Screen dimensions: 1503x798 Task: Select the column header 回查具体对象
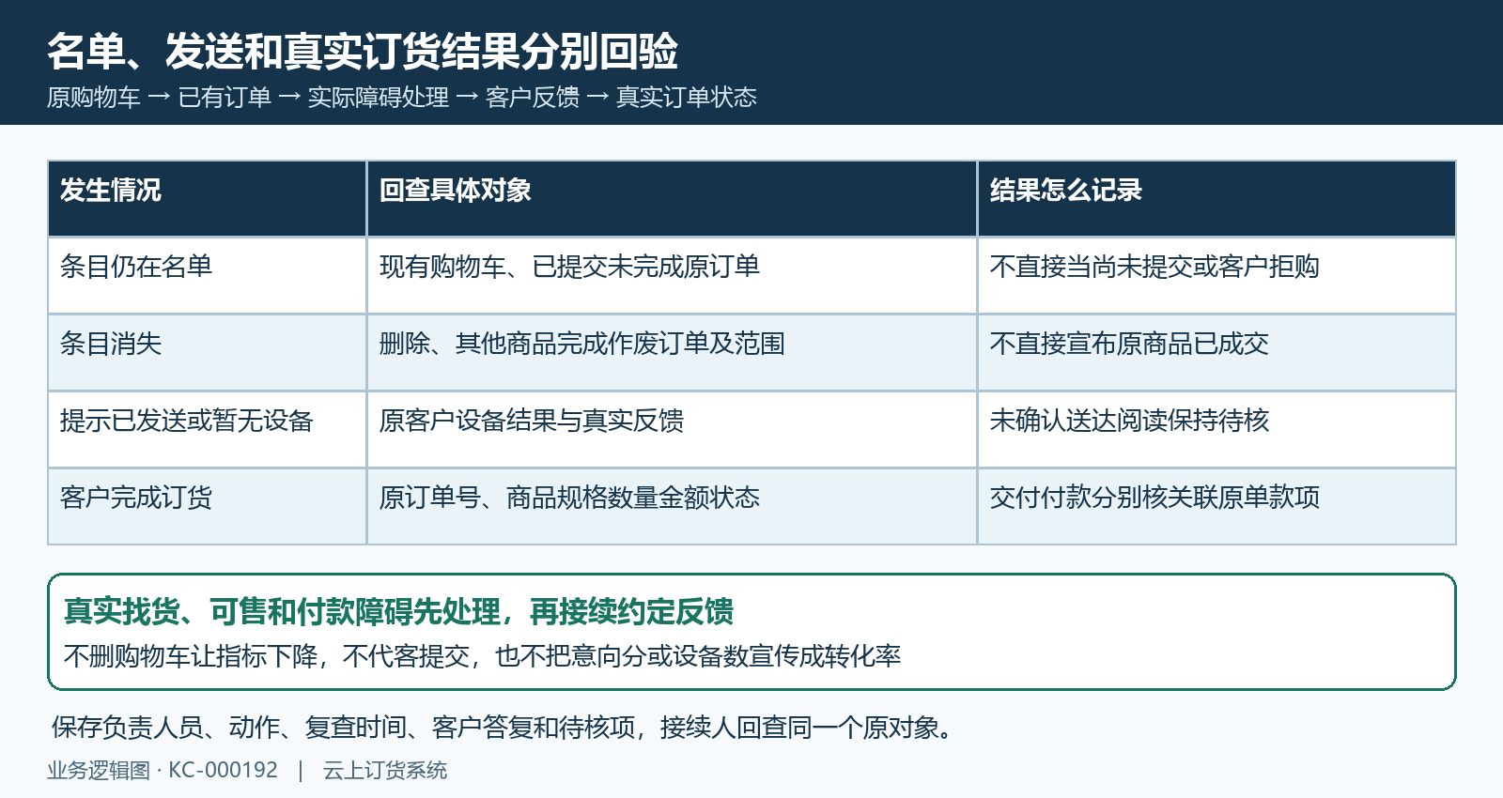pos(672,199)
